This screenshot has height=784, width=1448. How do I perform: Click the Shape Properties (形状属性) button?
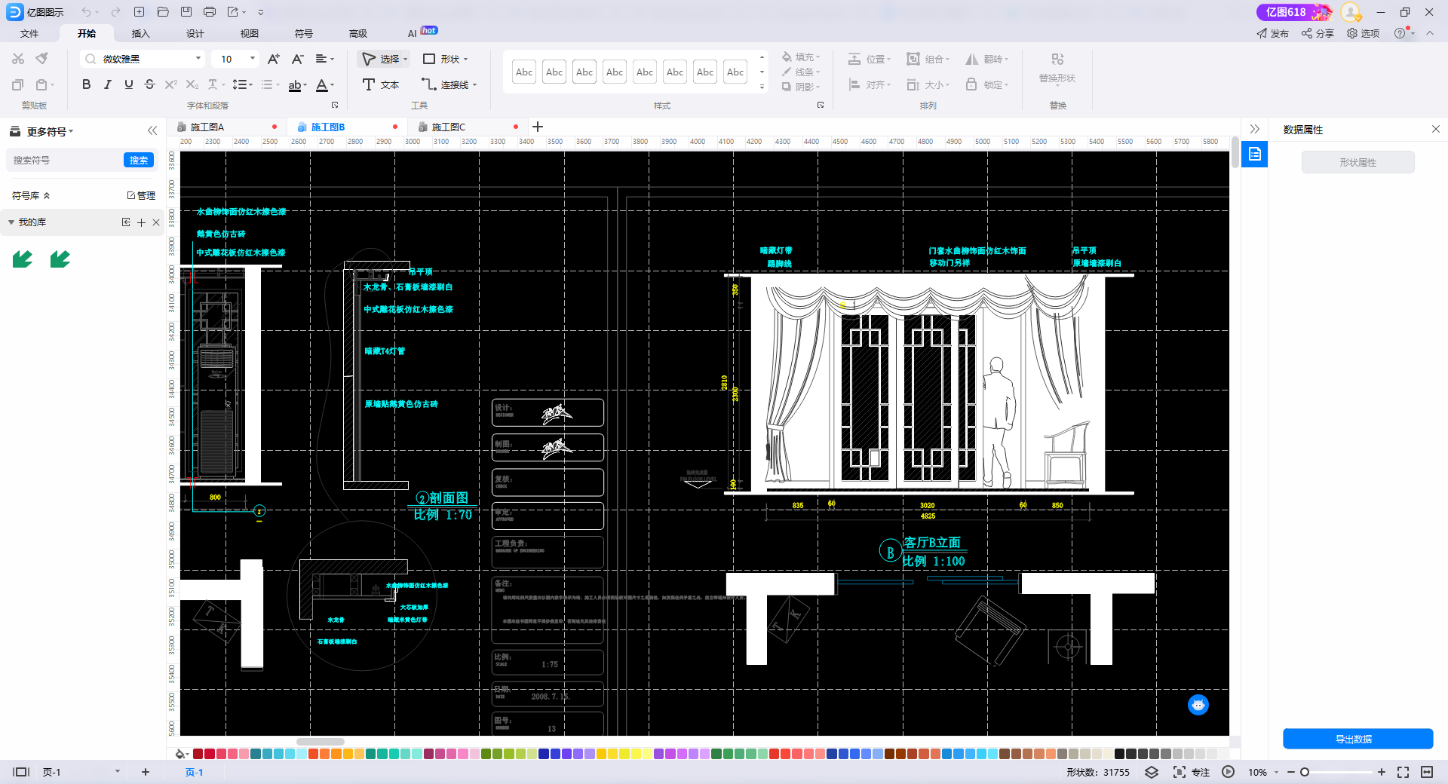click(1358, 162)
